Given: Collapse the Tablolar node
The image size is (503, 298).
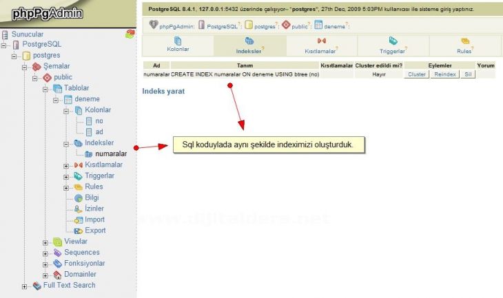Looking at the screenshot, I should click(x=45, y=89).
